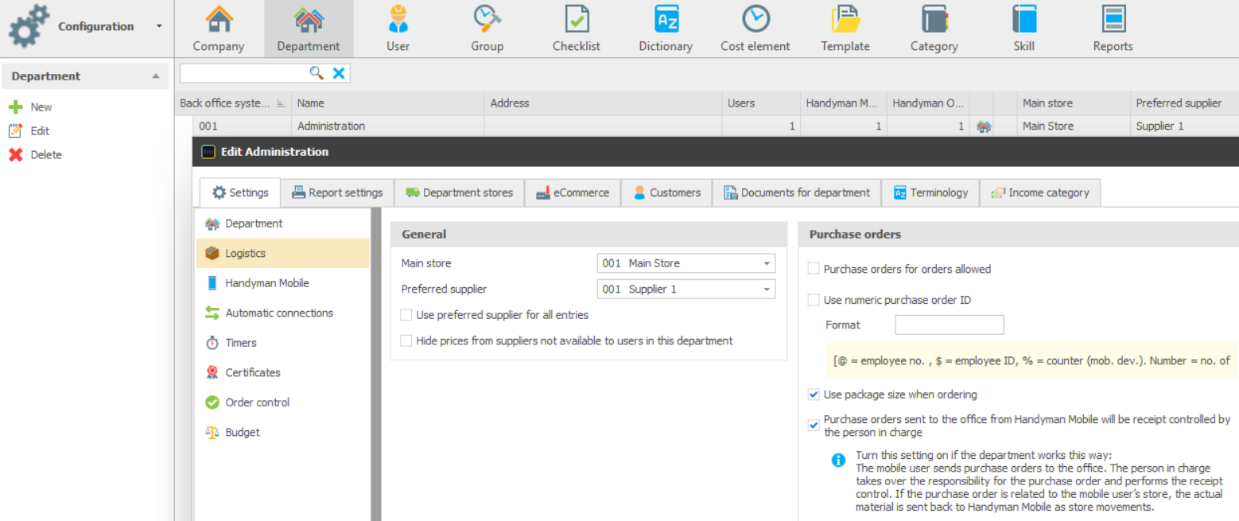Screen dimensions: 1239x521
Task: Click Main Store cell in the grid
Action: pyautogui.click(x=1074, y=126)
